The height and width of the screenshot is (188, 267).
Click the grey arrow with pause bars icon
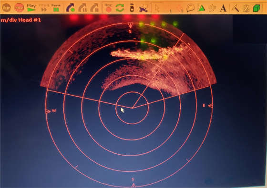pos(82,8)
